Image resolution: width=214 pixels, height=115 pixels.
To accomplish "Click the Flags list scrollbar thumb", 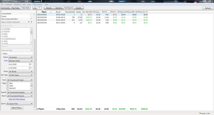I will point(31,86).
